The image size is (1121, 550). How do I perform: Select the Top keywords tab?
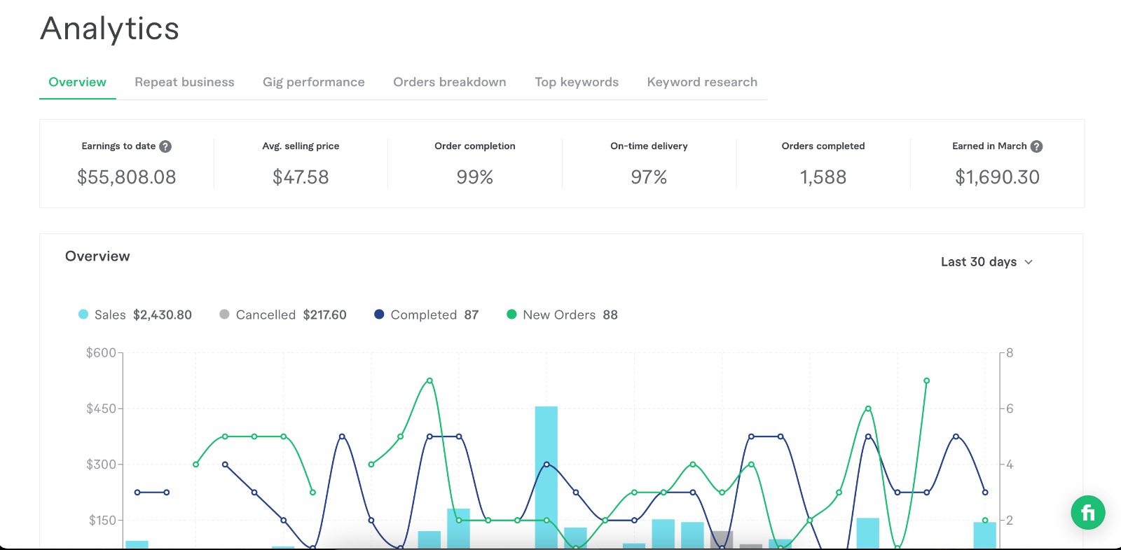[x=577, y=82]
